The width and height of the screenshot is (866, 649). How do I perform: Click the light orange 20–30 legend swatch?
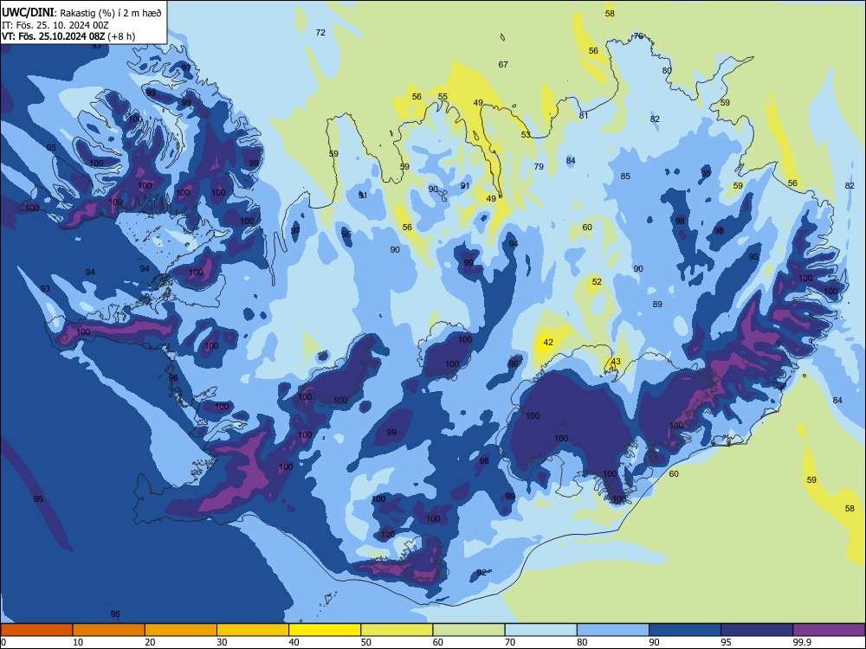coord(181,630)
